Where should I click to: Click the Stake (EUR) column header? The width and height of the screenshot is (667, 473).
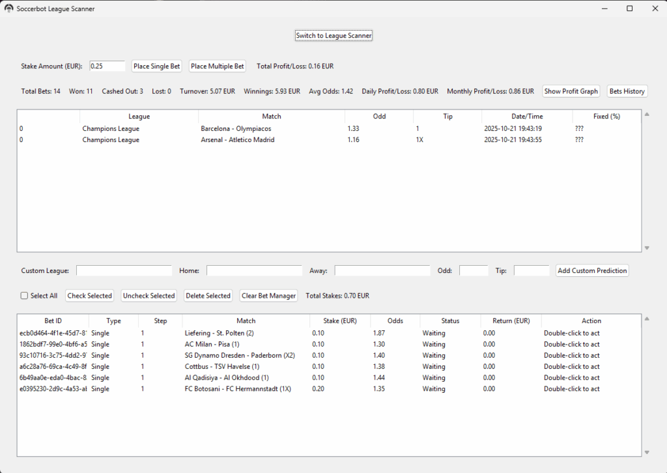click(x=340, y=321)
